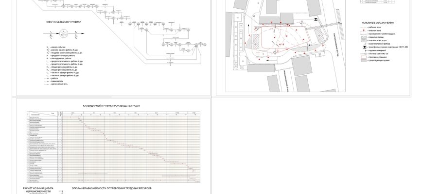Click the 'УСЛОВНЫЕ ОБОЗНАЧЕНИЯ' legend title
This screenshot has width=423, height=194.
(x=378, y=22)
